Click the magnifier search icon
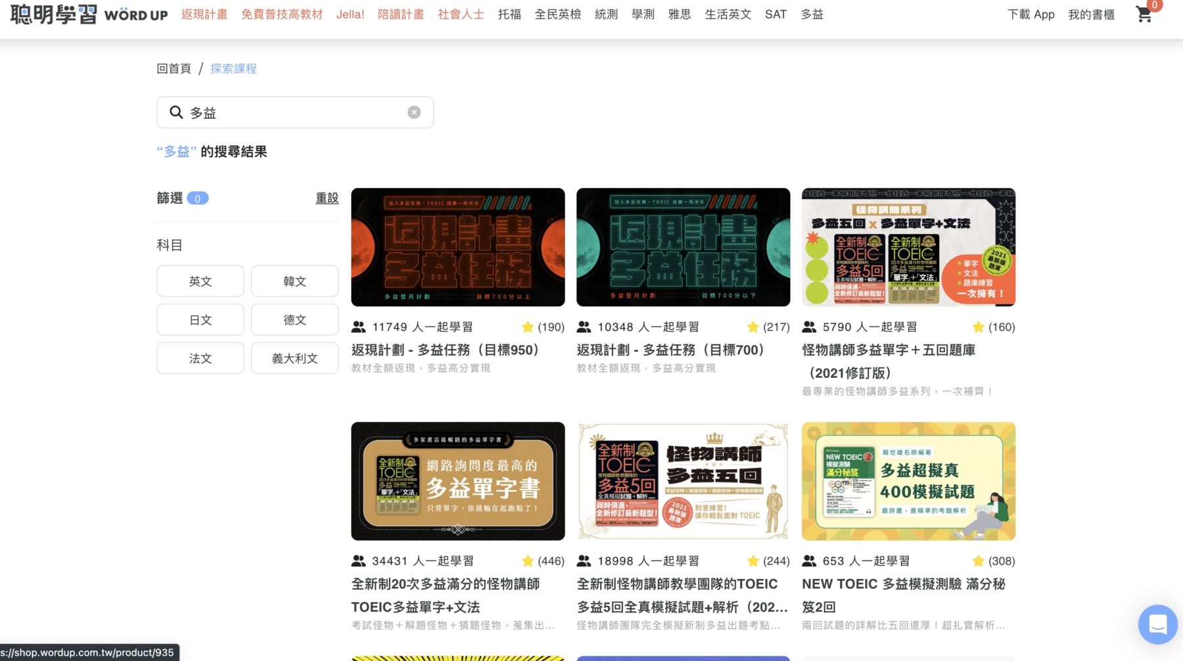Viewport: 1183px width, 661px height. pos(176,112)
